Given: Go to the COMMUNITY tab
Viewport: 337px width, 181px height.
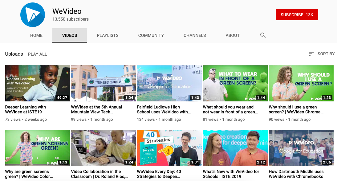Looking at the screenshot, I should 151,35.
